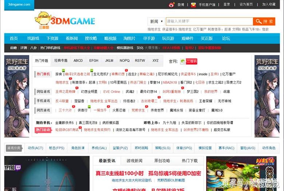Select the 热门下载 tab
284x191 pixels.
tap(190, 160)
